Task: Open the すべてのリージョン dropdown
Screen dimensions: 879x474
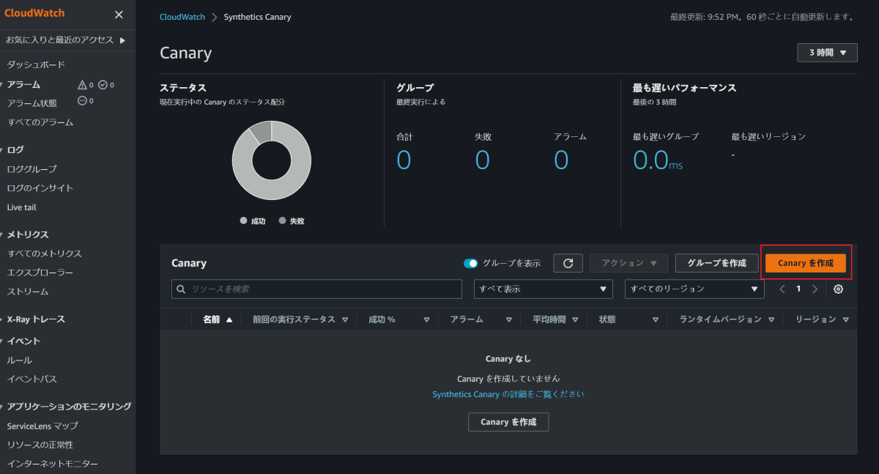Action: coord(694,289)
